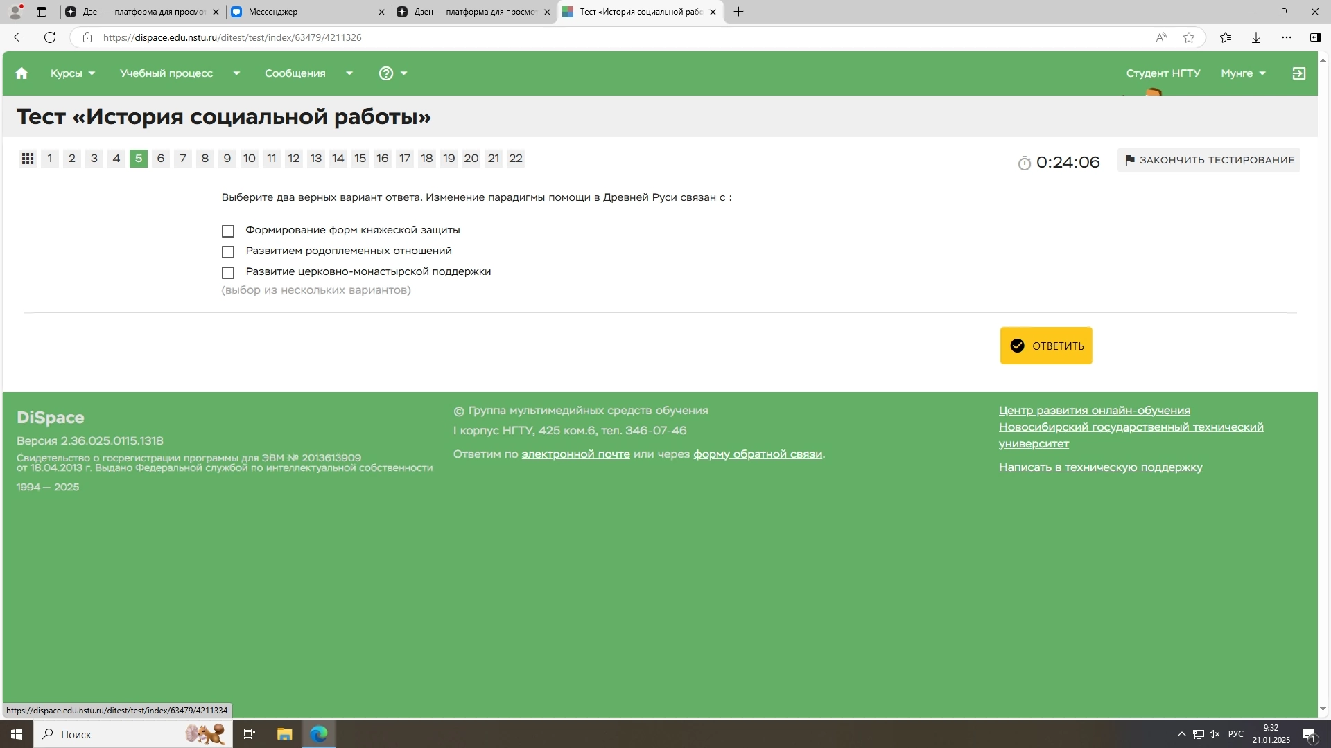Open the notification center icon
The image size is (1331, 748).
1309,735
